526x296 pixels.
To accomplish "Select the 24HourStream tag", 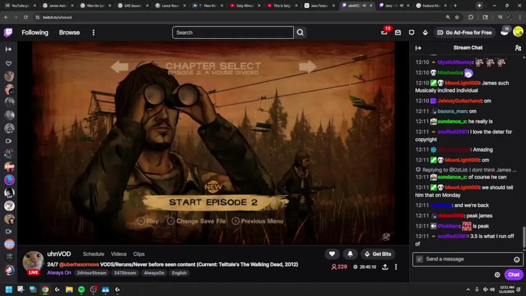I will pyautogui.click(x=91, y=273).
